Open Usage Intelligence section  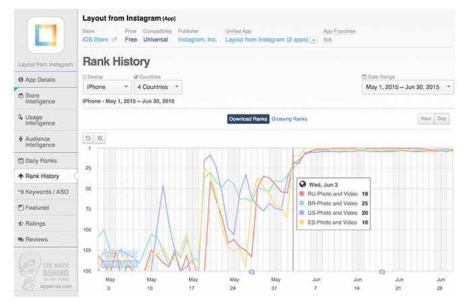[46, 121]
